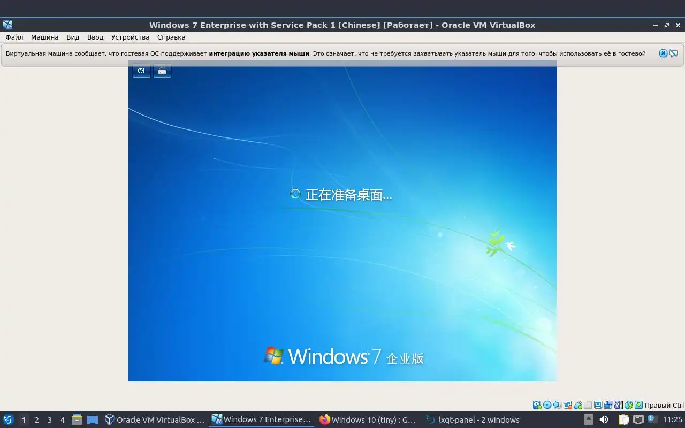The height and width of the screenshot is (428, 685).
Task: Open the Ввод menu
Action: 95,37
